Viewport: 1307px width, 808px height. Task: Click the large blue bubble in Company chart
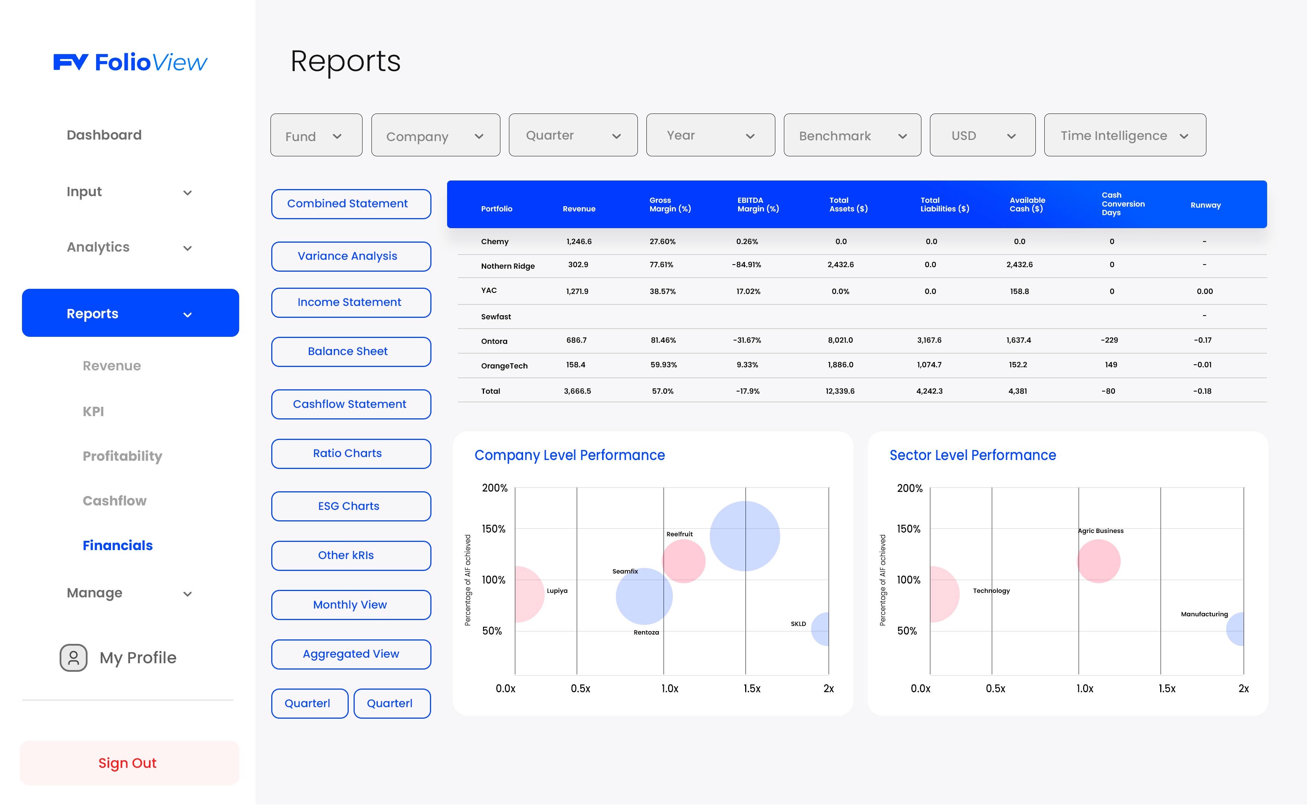744,536
